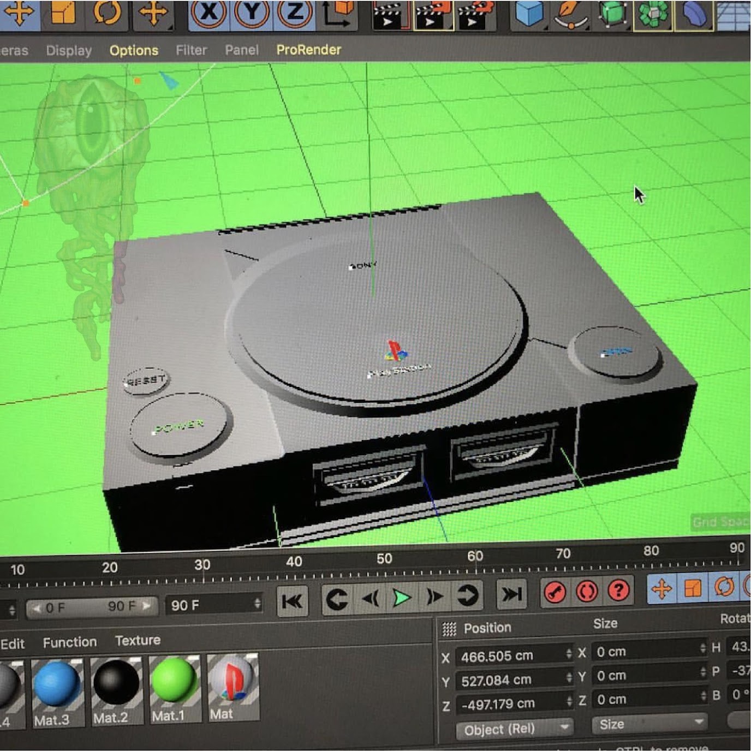Click the 0 F to 90 F range slider
Image resolution: width=751 pixels, height=751 pixels.
(91, 607)
